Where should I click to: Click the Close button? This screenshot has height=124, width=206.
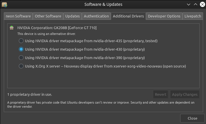192,118
